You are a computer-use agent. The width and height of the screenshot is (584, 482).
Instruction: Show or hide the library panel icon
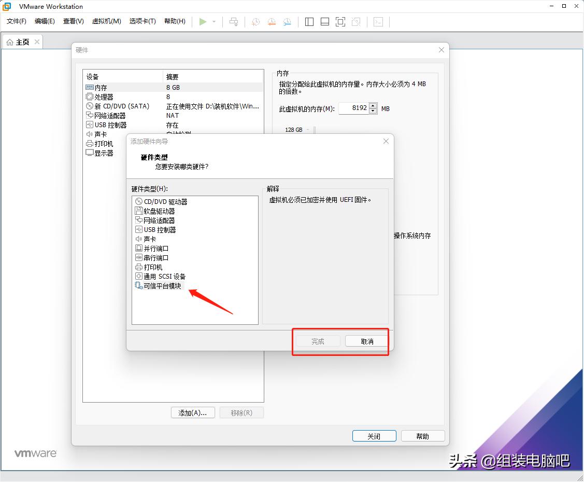tap(309, 21)
